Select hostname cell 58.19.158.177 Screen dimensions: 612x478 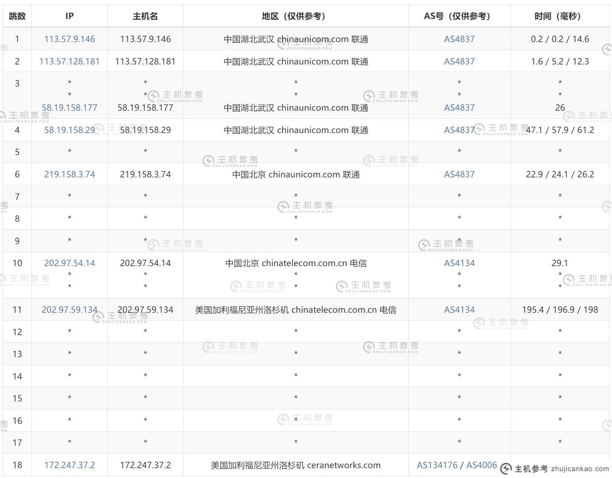tap(145, 108)
